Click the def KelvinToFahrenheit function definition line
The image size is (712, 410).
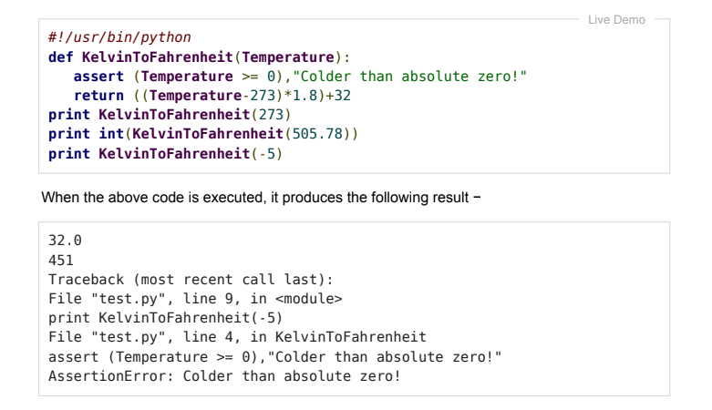coord(200,57)
